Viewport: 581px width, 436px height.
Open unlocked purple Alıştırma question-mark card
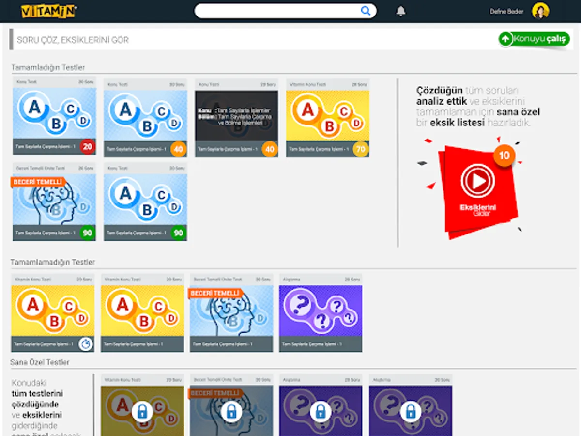point(321,313)
